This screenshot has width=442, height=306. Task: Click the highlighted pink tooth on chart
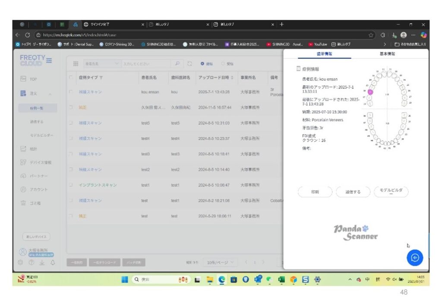click(370, 92)
